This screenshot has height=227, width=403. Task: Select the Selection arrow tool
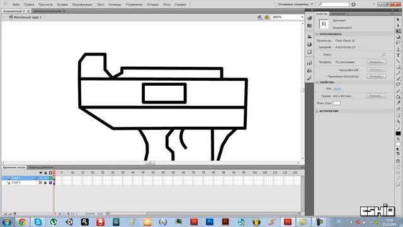398,20
